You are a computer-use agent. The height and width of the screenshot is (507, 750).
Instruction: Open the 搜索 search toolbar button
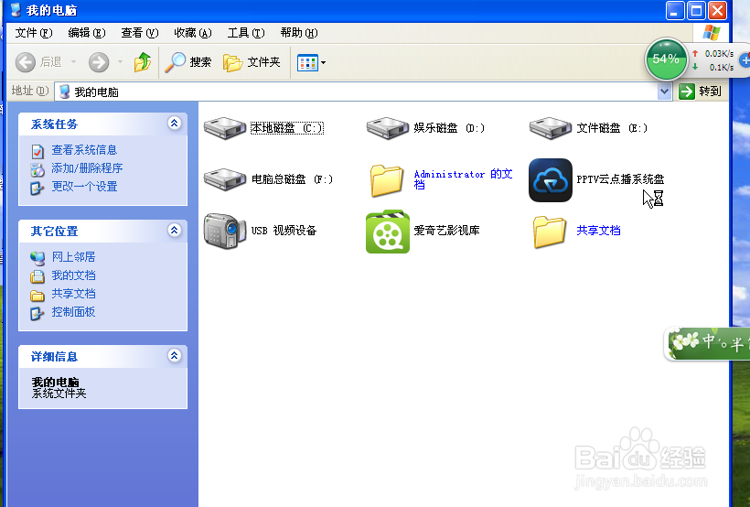point(188,62)
